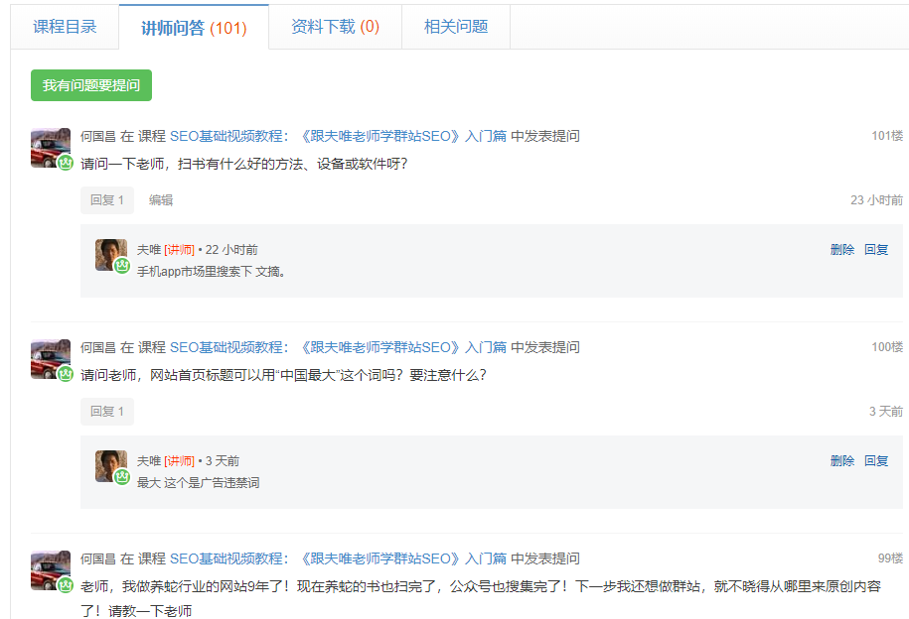909x619 pixels.
Task: Delete 夫唯's reply posted 3 天前
Action: tap(842, 461)
